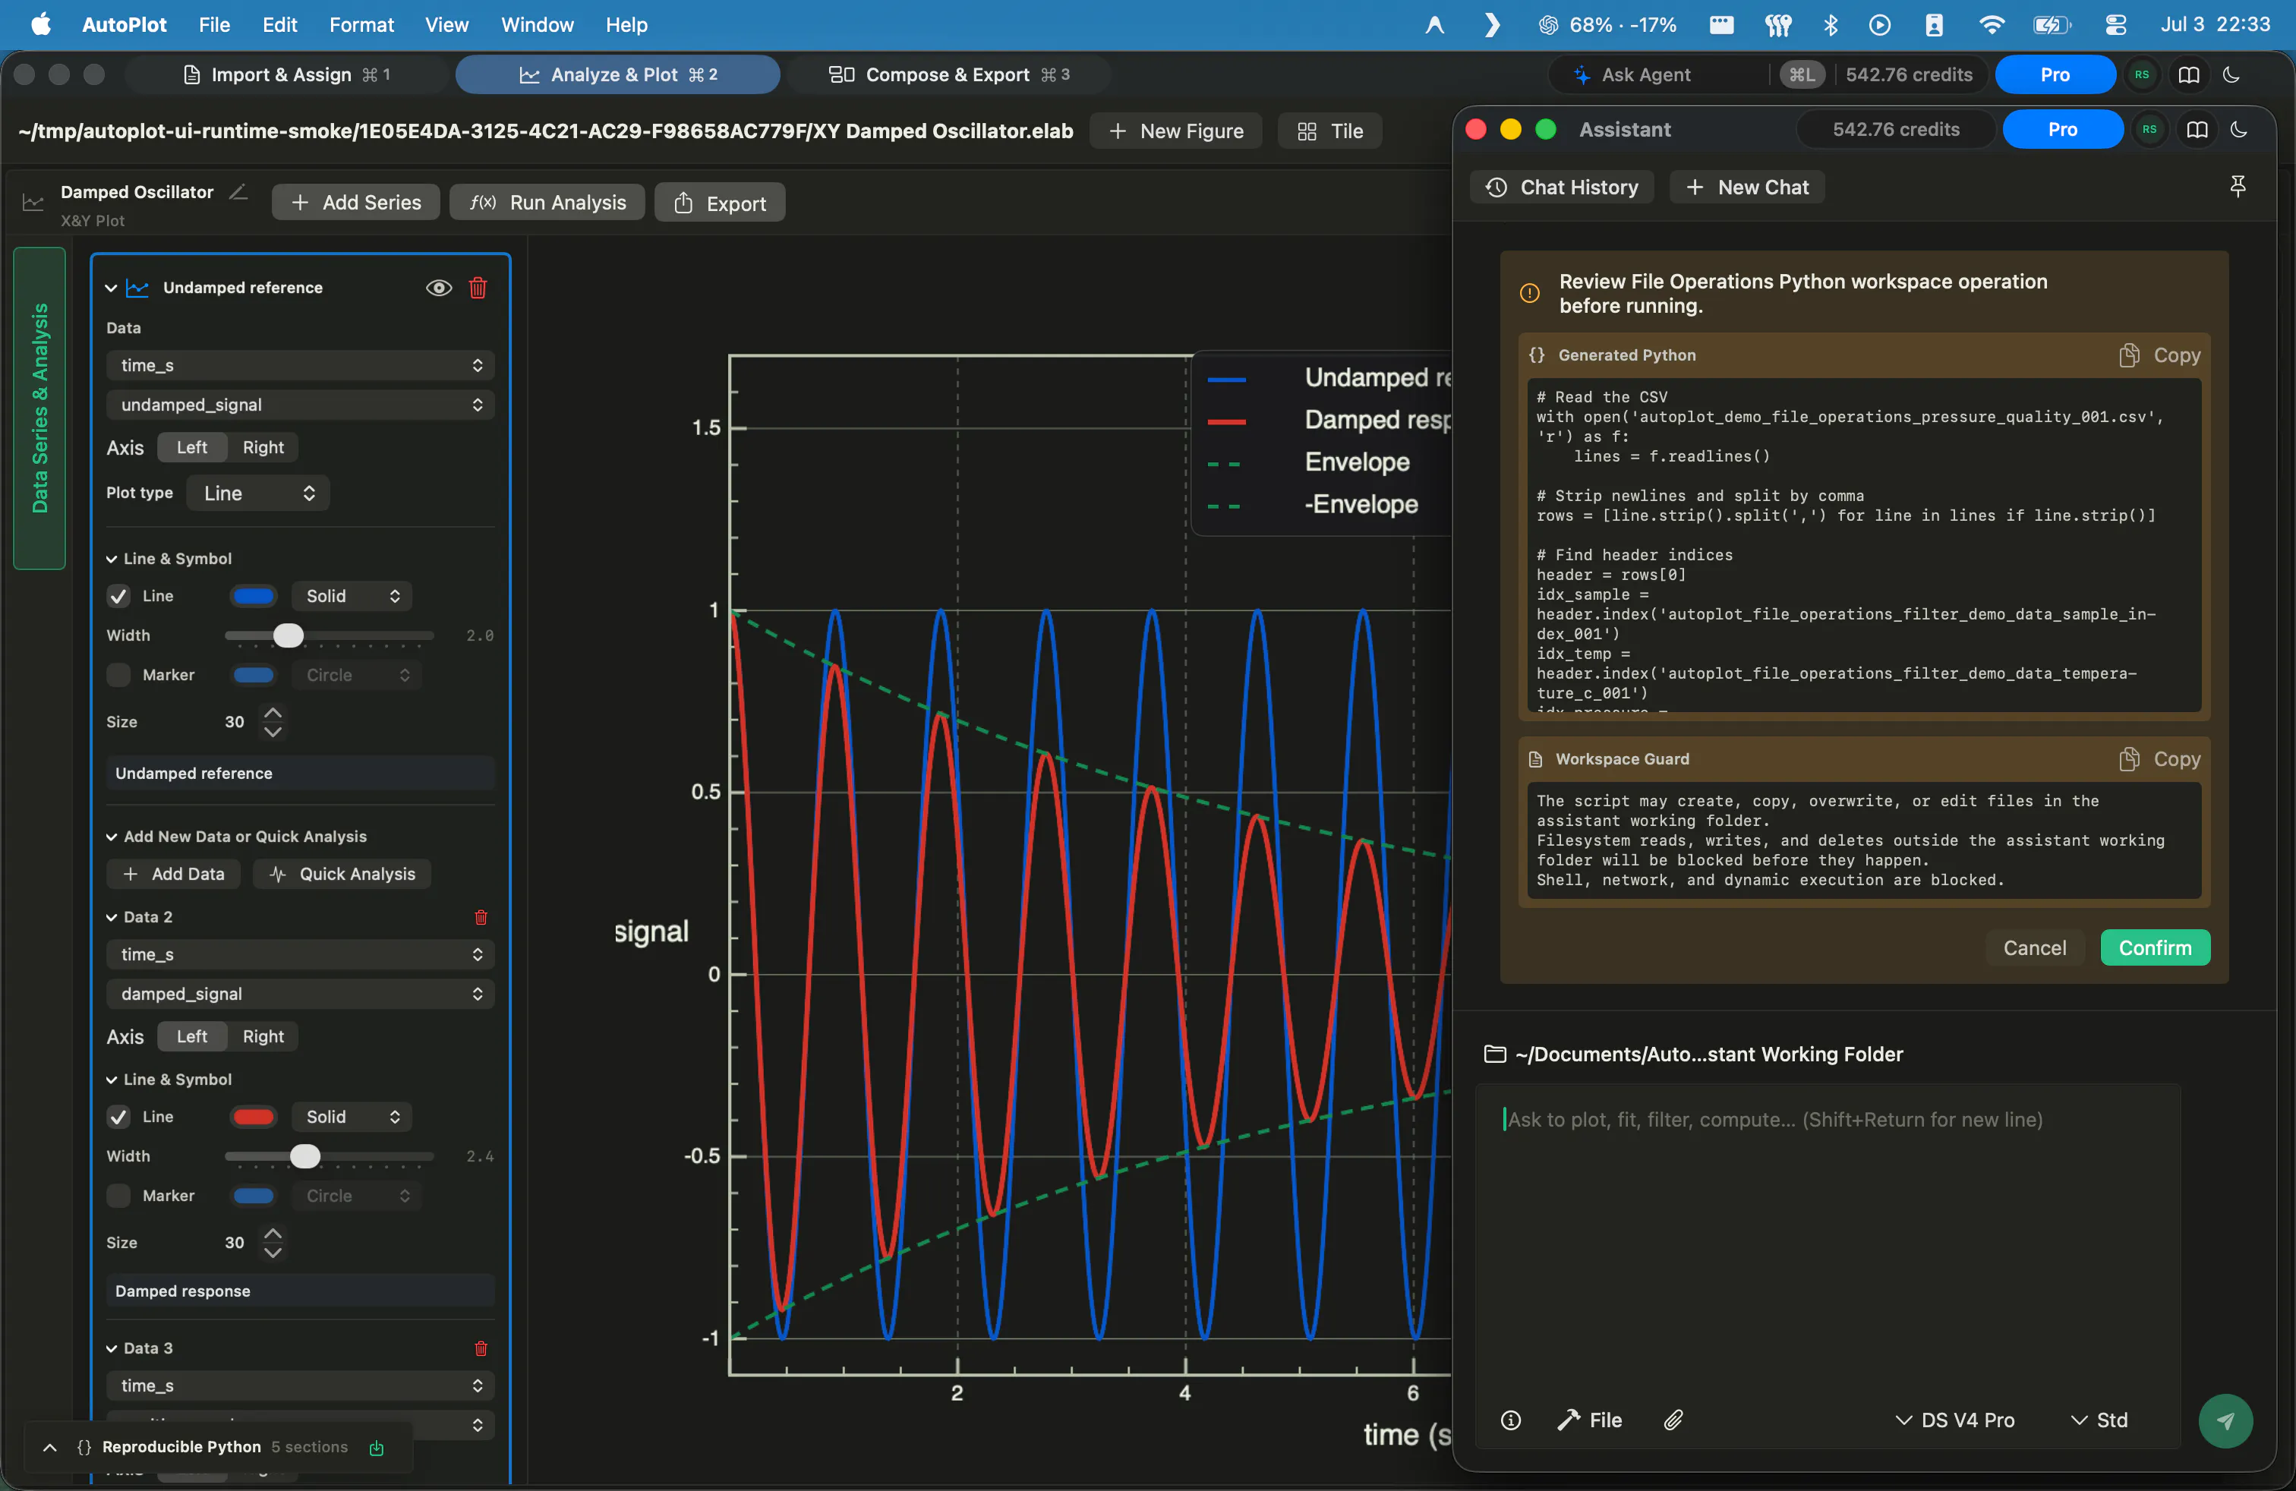The height and width of the screenshot is (1491, 2296).
Task: Switch to the Compose & Export tab
Action: 949,74
